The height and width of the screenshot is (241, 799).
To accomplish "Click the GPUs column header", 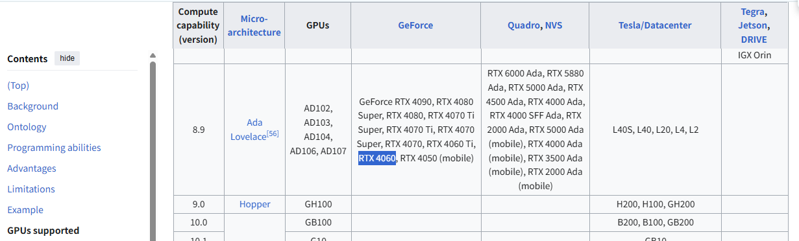I will tap(318, 25).
